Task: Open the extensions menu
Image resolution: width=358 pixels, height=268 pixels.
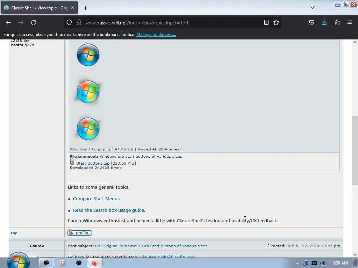Action: [x=337, y=22]
